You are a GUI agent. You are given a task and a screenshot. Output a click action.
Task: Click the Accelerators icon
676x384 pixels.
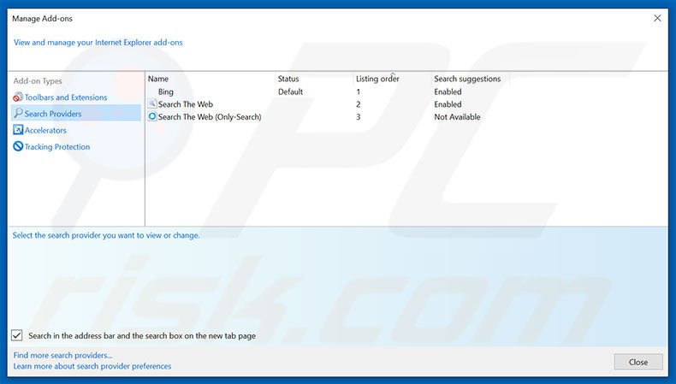pyautogui.click(x=18, y=130)
